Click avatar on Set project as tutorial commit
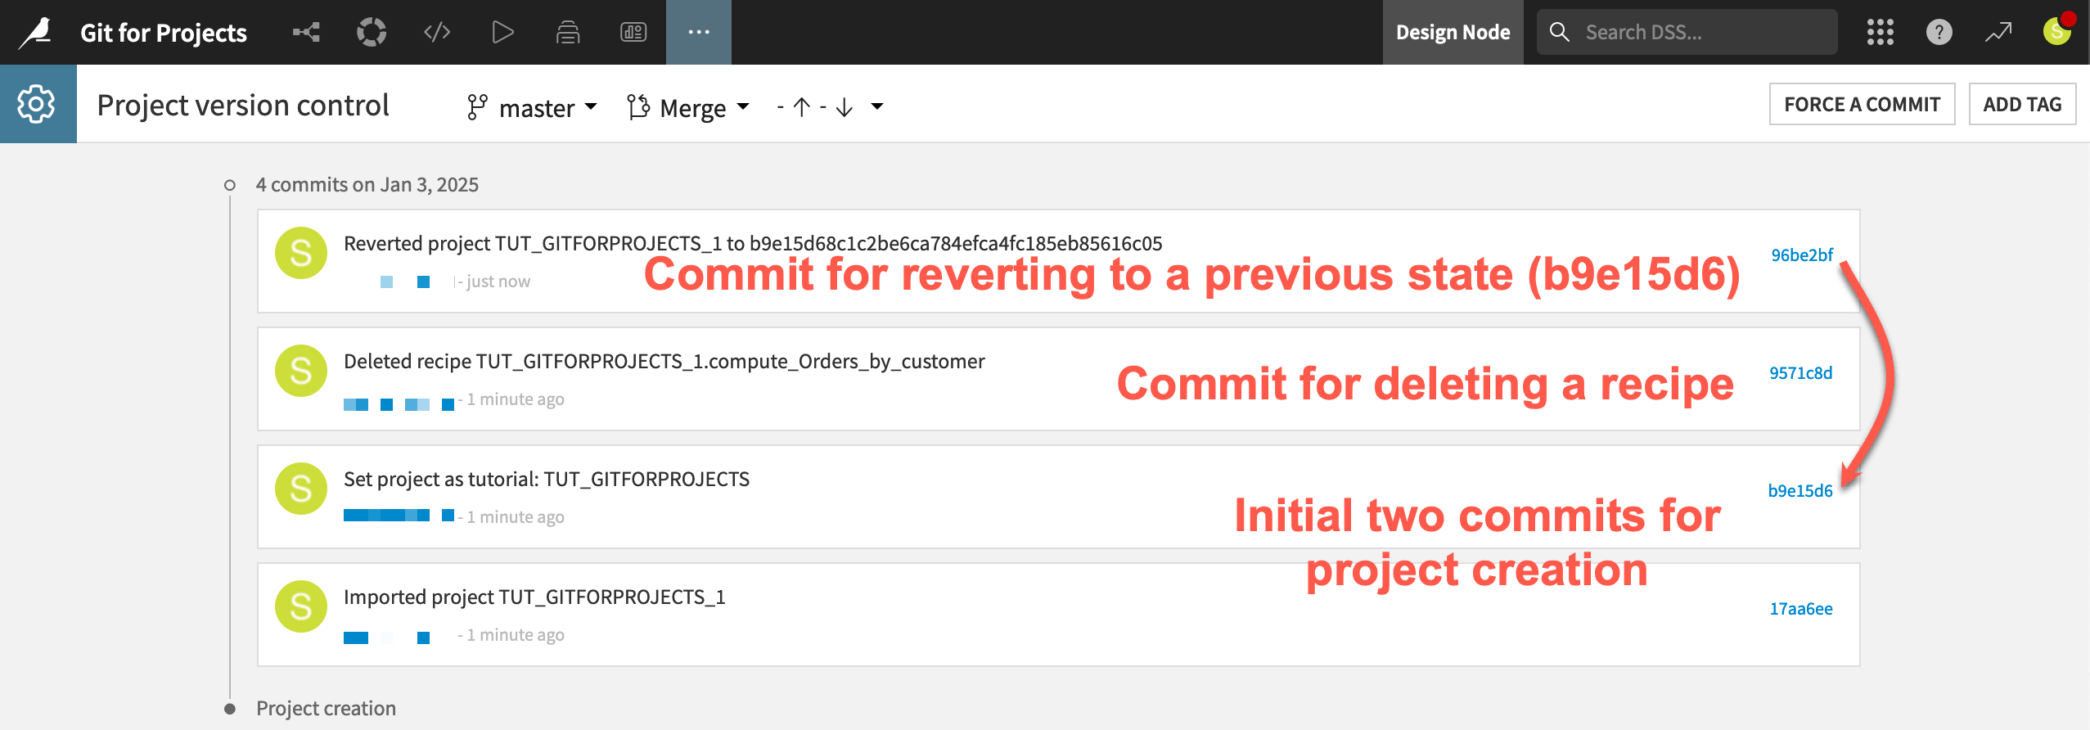The image size is (2090, 730). (301, 489)
